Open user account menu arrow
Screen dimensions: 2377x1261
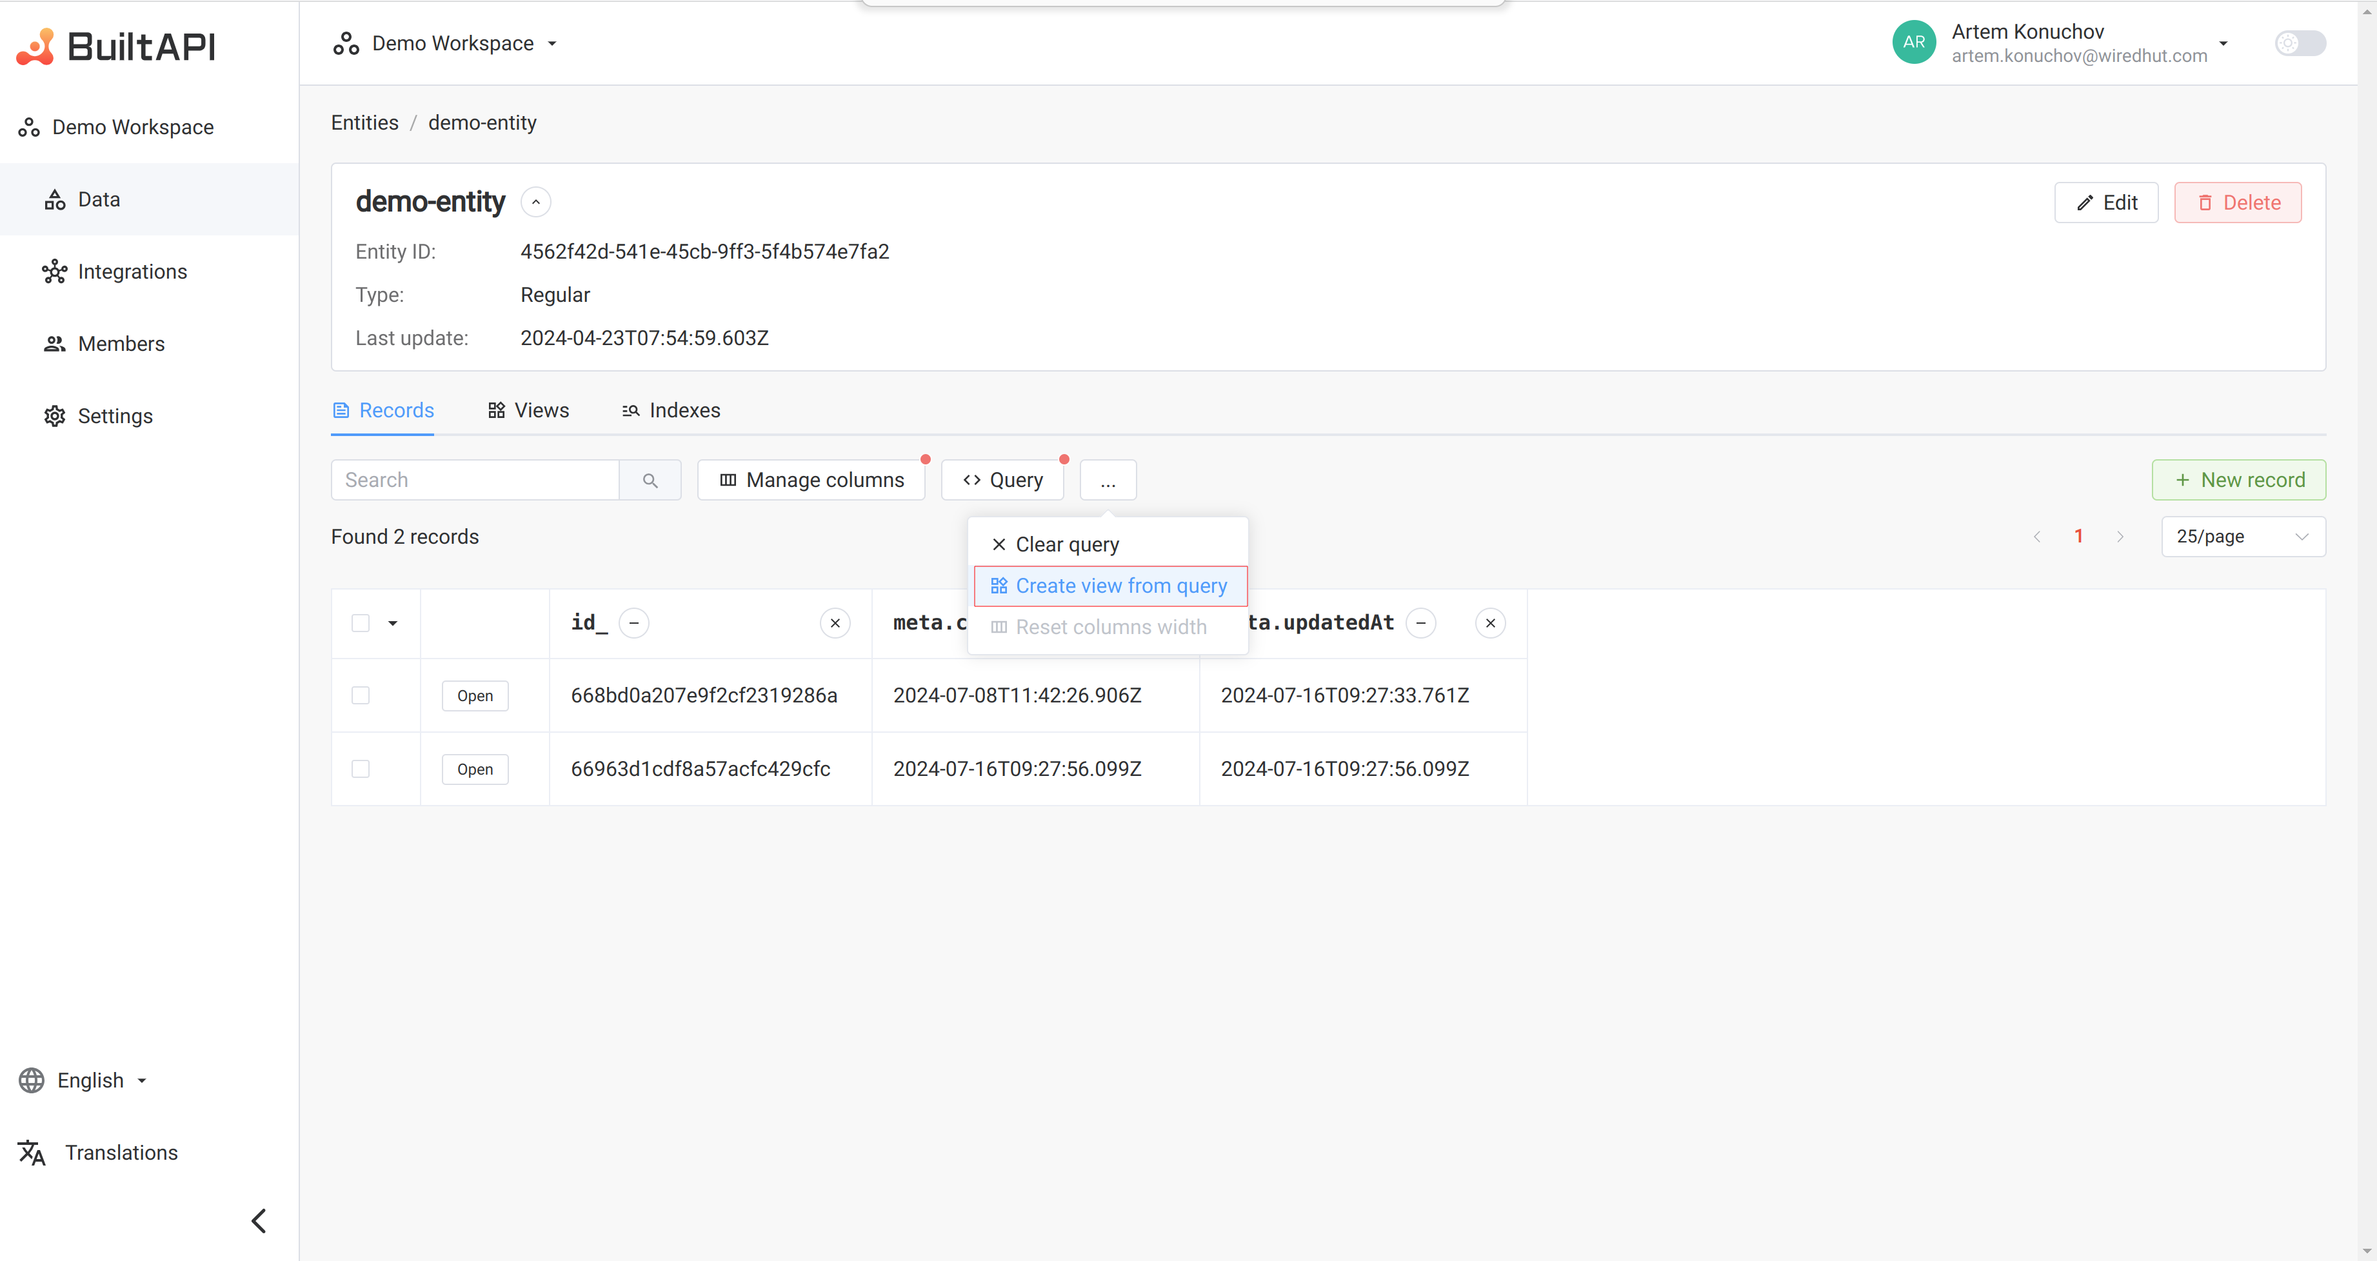(2223, 43)
